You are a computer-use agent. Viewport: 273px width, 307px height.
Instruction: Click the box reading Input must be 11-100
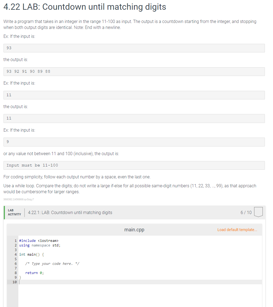tap(134, 165)
